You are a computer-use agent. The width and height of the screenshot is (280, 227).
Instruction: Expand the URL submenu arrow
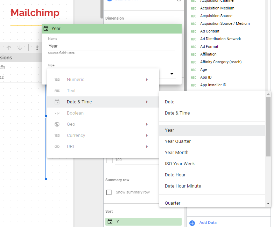pyautogui.click(x=147, y=147)
